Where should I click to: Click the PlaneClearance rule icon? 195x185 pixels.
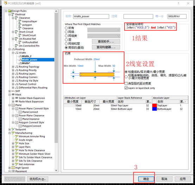click(20, 119)
